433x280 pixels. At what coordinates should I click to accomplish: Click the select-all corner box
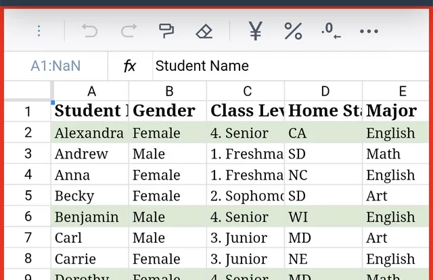(28, 91)
